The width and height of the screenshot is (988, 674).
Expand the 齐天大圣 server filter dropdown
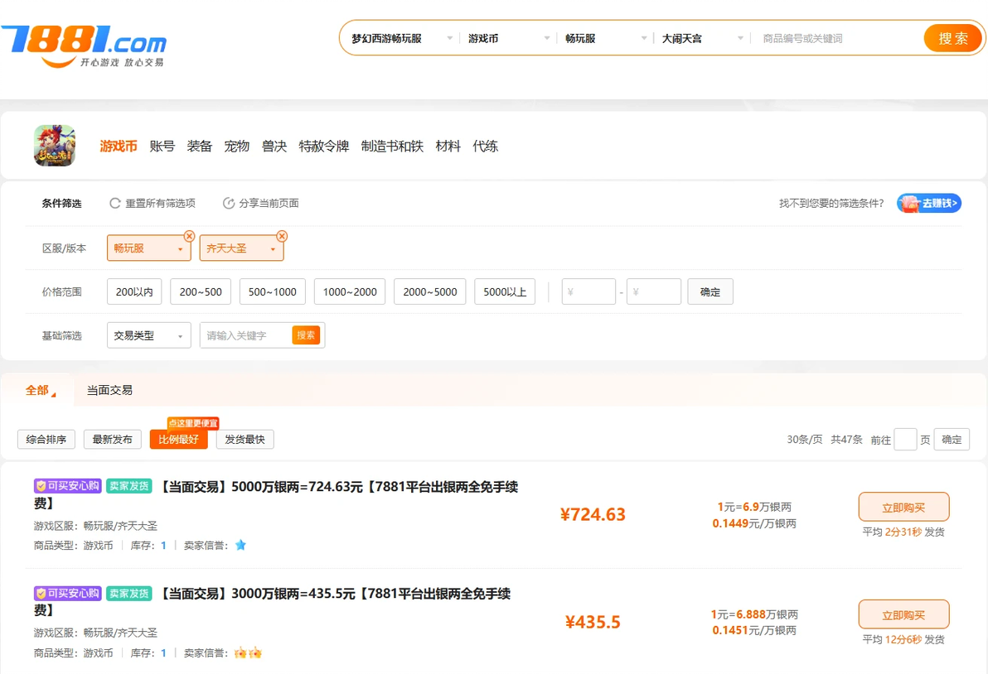click(241, 248)
